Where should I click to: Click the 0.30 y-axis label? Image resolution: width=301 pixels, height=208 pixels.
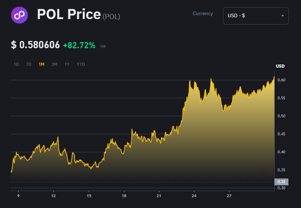(x=282, y=188)
